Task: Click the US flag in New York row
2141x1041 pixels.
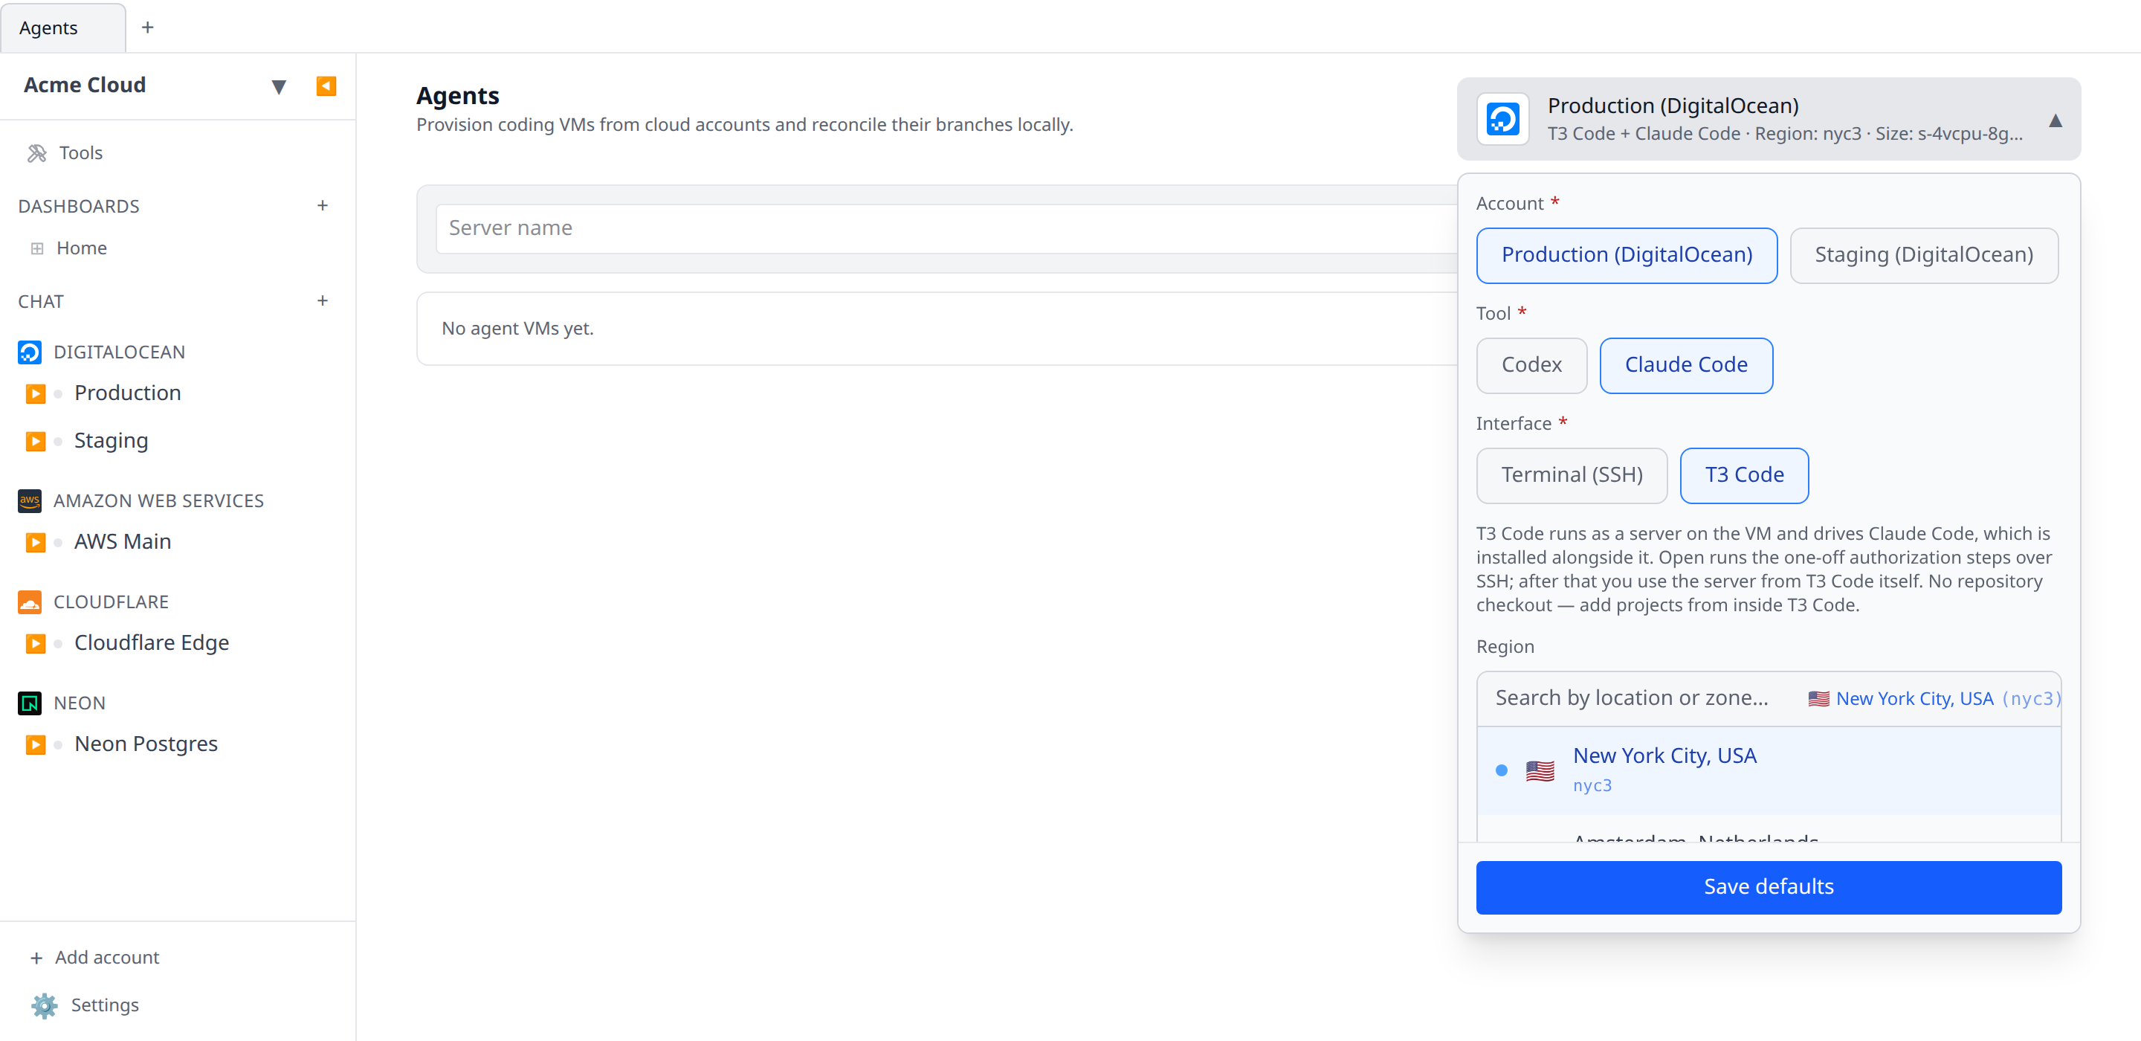Action: (x=1540, y=771)
